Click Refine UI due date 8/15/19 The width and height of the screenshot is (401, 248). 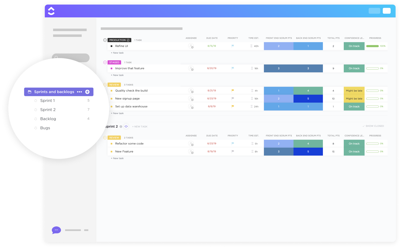tap(212, 46)
